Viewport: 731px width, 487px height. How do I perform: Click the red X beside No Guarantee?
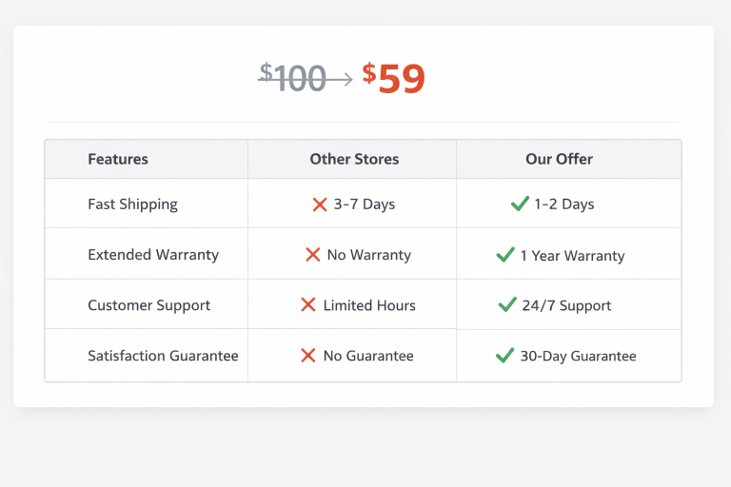(x=308, y=356)
